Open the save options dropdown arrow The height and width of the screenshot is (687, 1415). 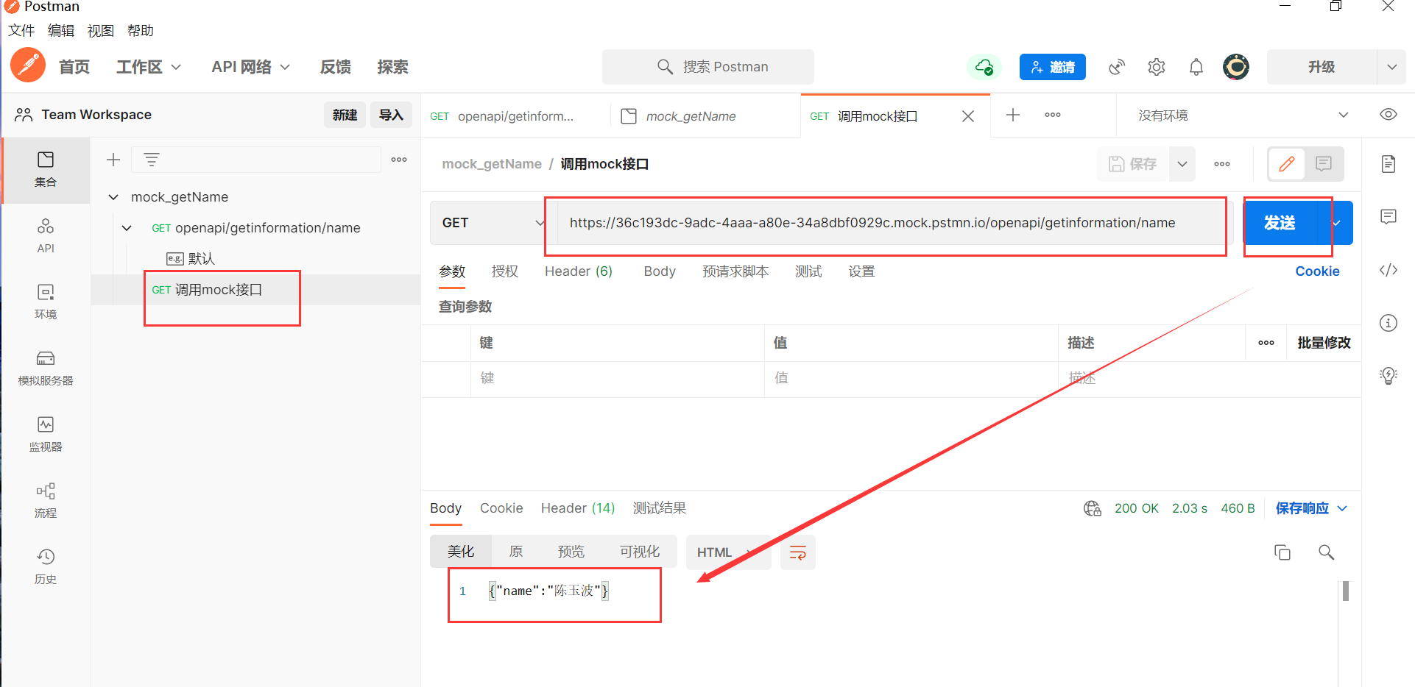coord(1182,164)
